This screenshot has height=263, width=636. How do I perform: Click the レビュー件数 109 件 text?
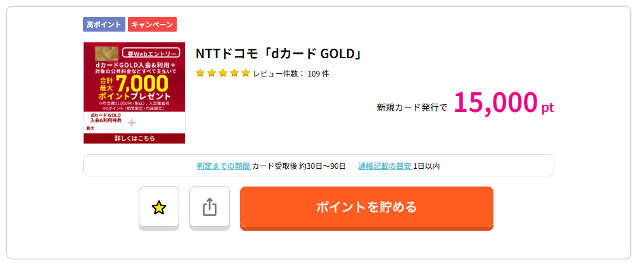pyautogui.click(x=291, y=73)
